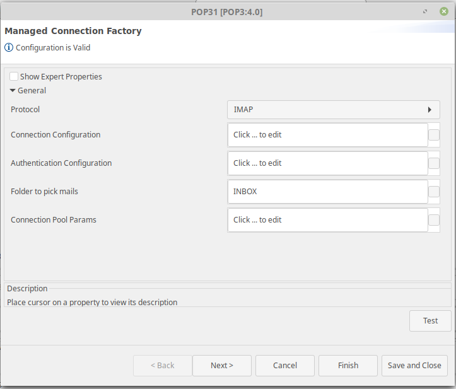Viewport: 456px width, 389px height.
Task: Open the Authentication Configuration edit button
Action: tap(434, 163)
